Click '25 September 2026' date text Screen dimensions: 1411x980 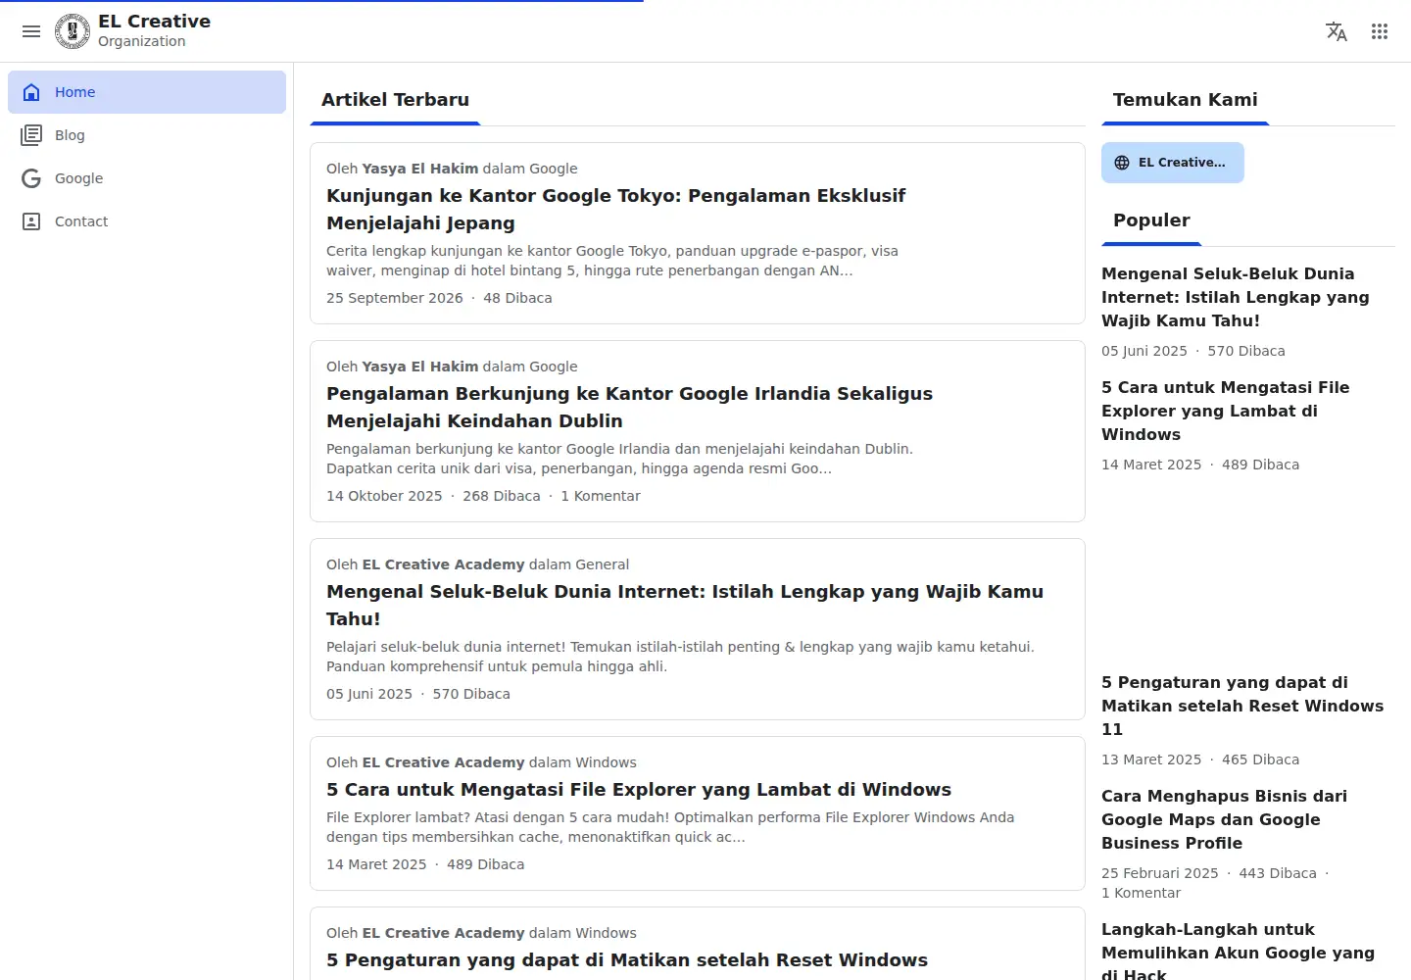tap(395, 298)
